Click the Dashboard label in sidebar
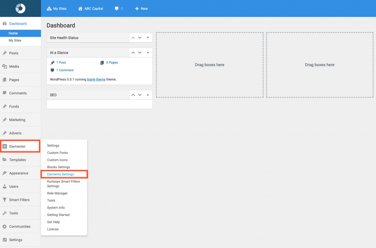Image resolution: width=376 pixels, height=248 pixels. (18, 24)
